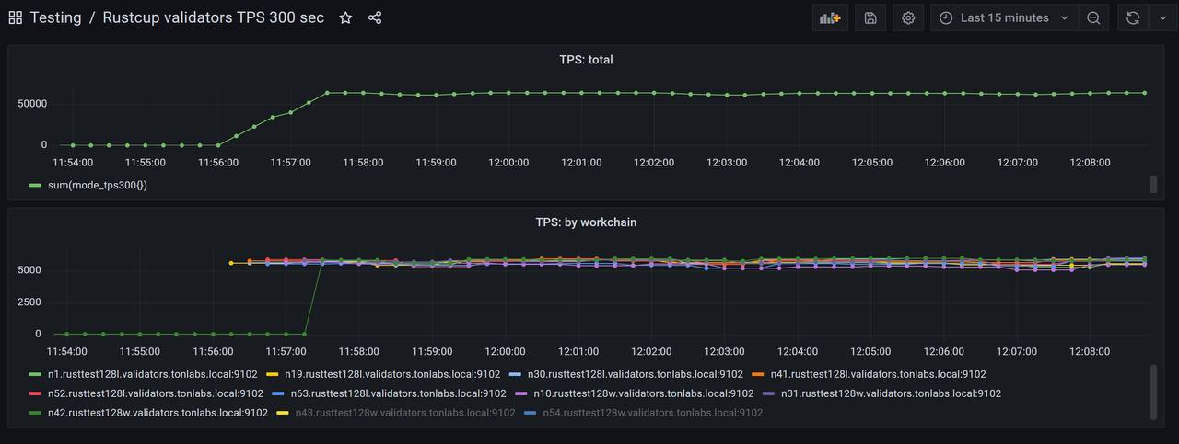Expand the refresh interval dropdown chevron

[1161, 17]
